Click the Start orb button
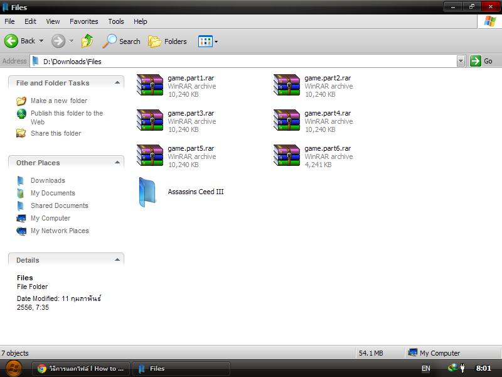502x377 pixels. click(x=14, y=369)
